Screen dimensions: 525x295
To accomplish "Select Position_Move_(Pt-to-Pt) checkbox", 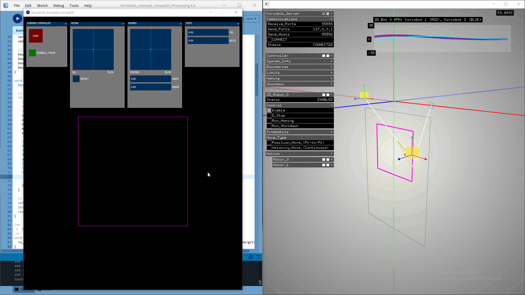I will (269, 143).
